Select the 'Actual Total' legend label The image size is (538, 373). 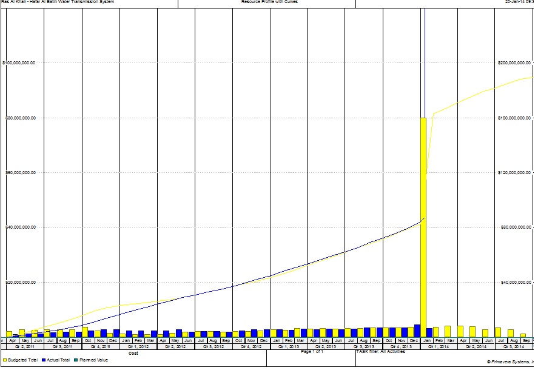58,360
